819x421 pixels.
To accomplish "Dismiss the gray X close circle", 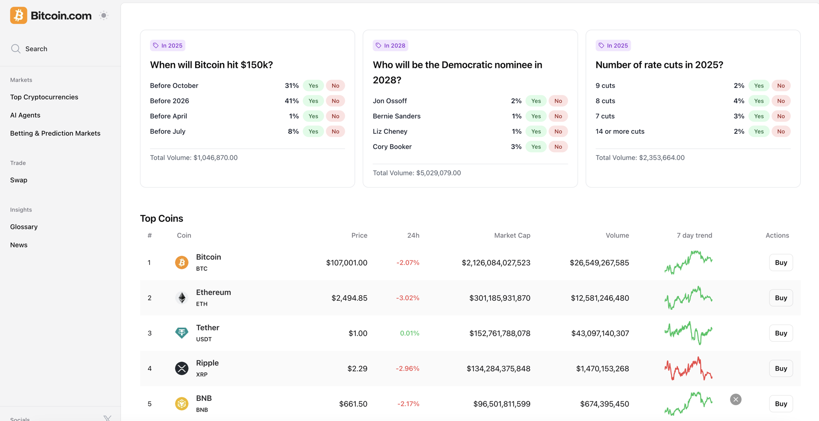I will (x=736, y=399).
